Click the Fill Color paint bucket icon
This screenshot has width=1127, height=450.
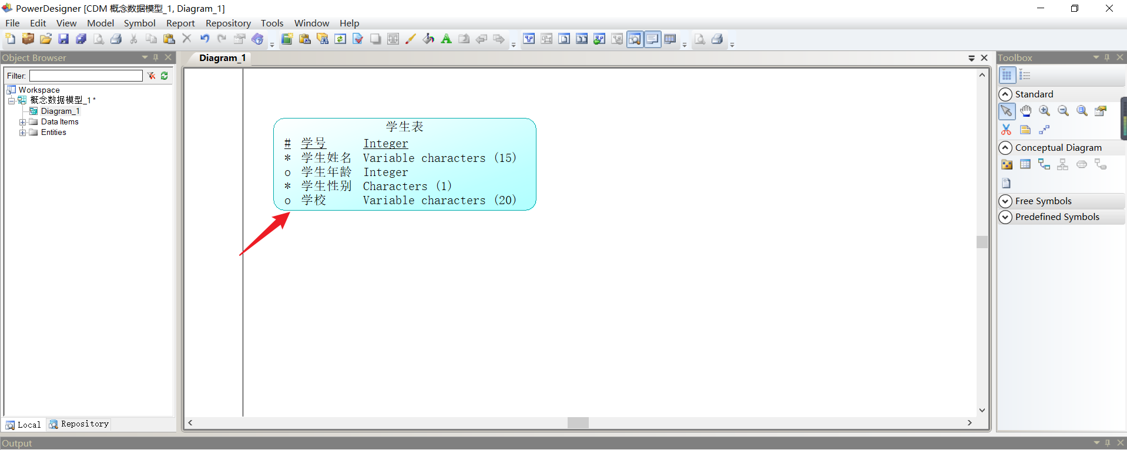(x=428, y=39)
